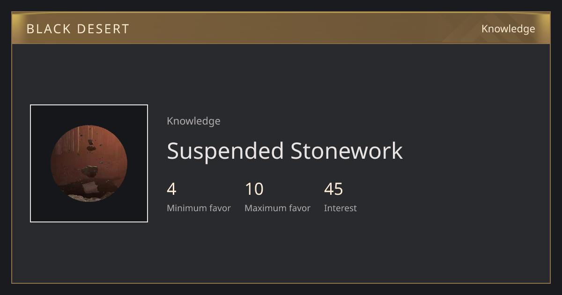Click the Suspended Stonework title
This screenshot has width=562, height=295.
pyautogui.click(x=285, y=151)
